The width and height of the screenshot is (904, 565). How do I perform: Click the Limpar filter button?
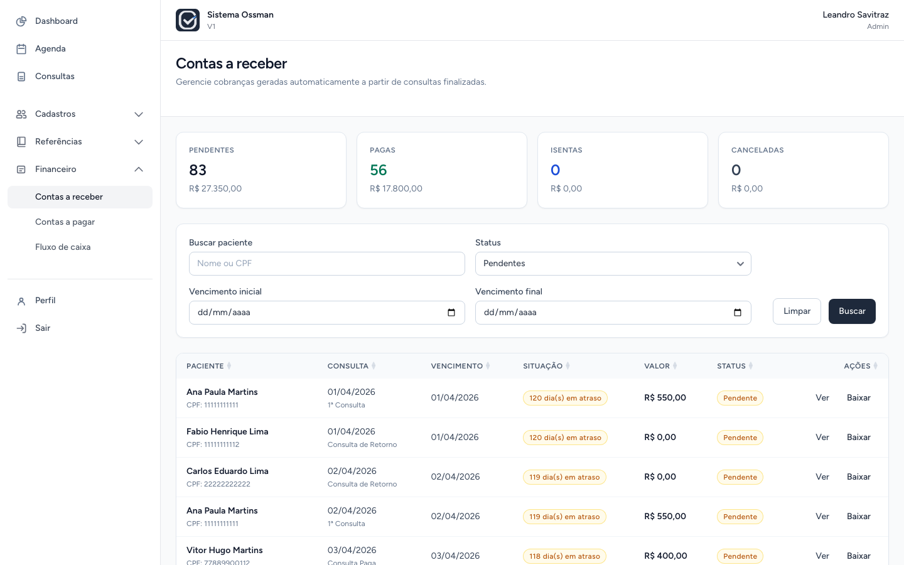[x=797, y=311]
